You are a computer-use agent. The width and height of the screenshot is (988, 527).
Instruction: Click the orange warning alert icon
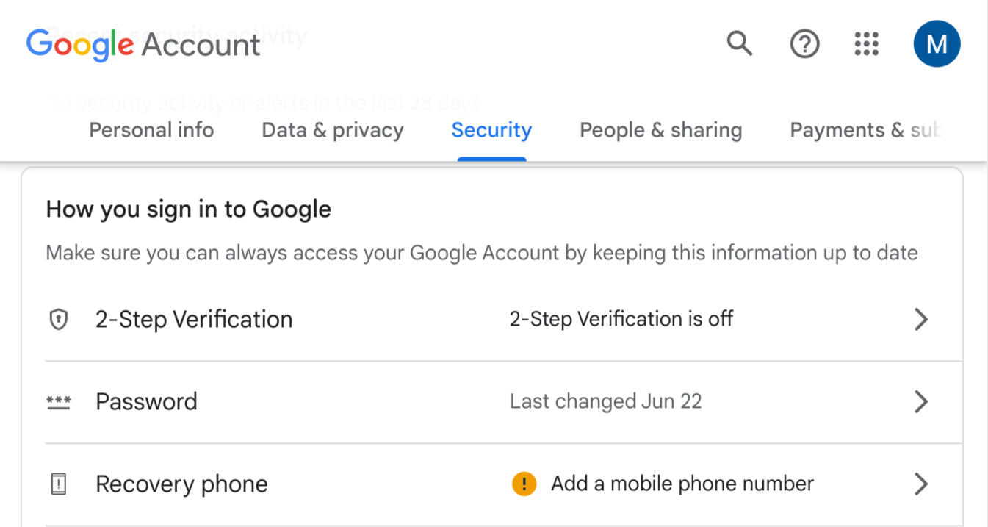point(524,484)
